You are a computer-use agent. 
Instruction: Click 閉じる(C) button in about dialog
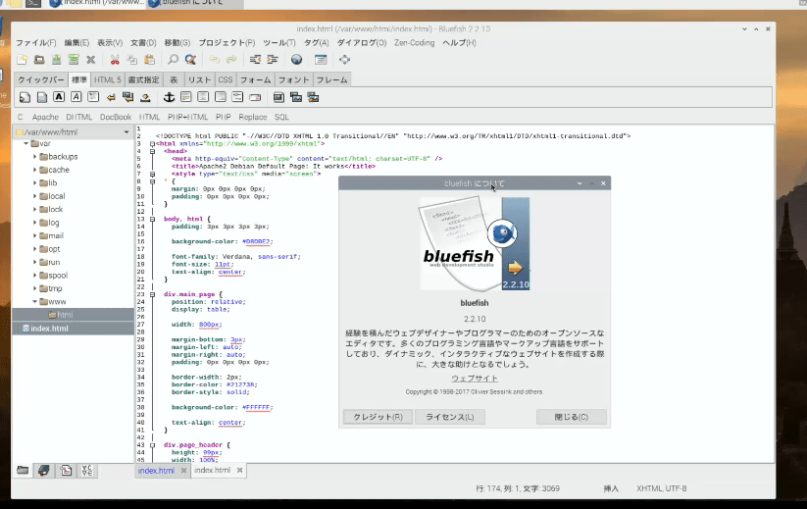pos(572,417)
